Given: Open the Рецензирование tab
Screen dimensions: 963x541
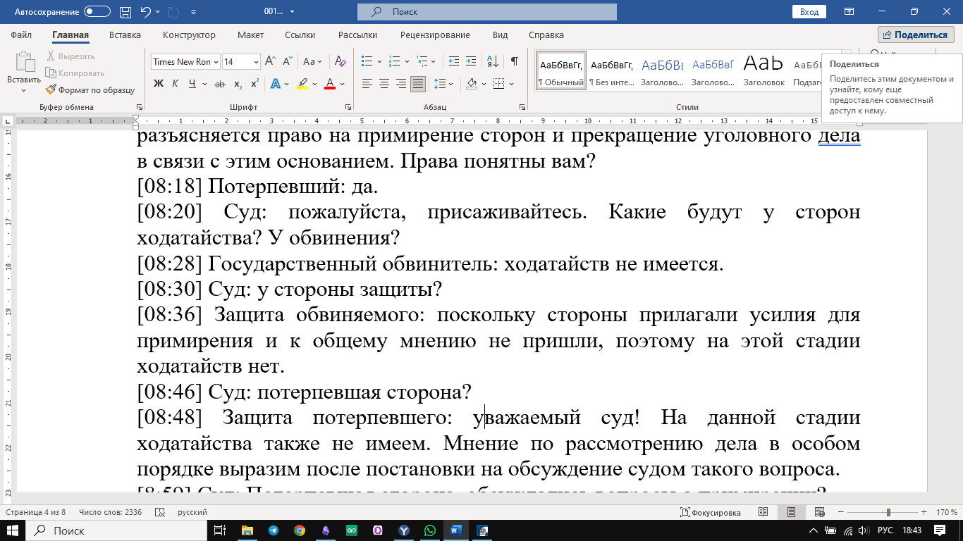Looking at the screenshot, I should click(x=434, y=35).
